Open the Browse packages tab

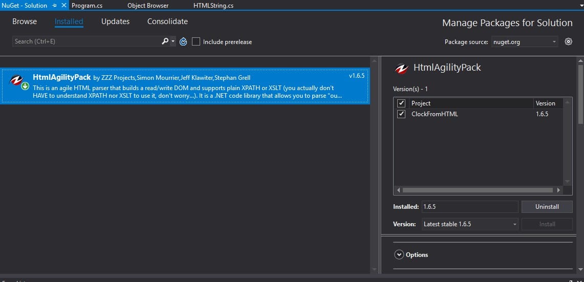click(25, 21)
